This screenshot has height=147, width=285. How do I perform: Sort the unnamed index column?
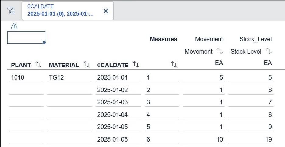pos(174,64)
